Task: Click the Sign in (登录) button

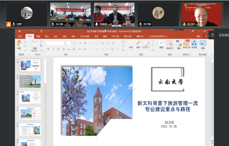Action: click(198, 36)
